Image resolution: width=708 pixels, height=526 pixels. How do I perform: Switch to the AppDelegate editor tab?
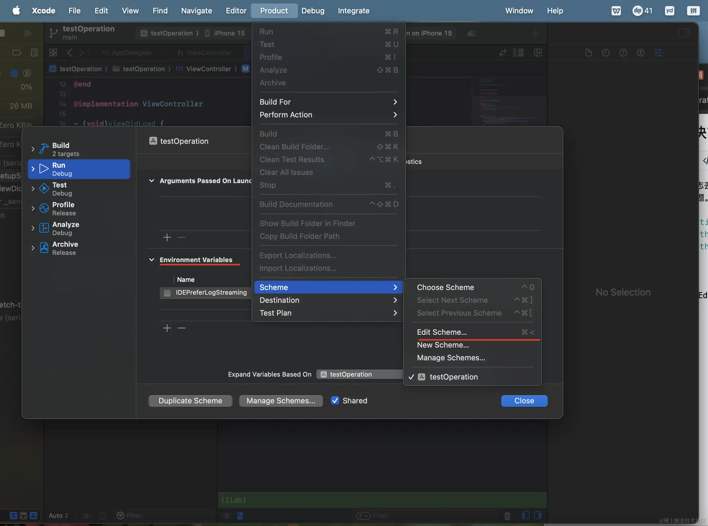(127, 53)
